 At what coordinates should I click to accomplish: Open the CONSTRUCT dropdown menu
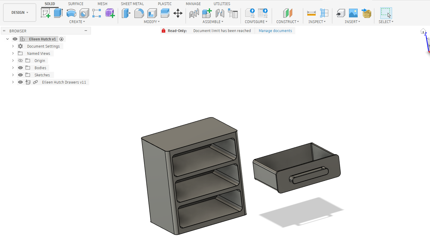(x=287, y=22)
